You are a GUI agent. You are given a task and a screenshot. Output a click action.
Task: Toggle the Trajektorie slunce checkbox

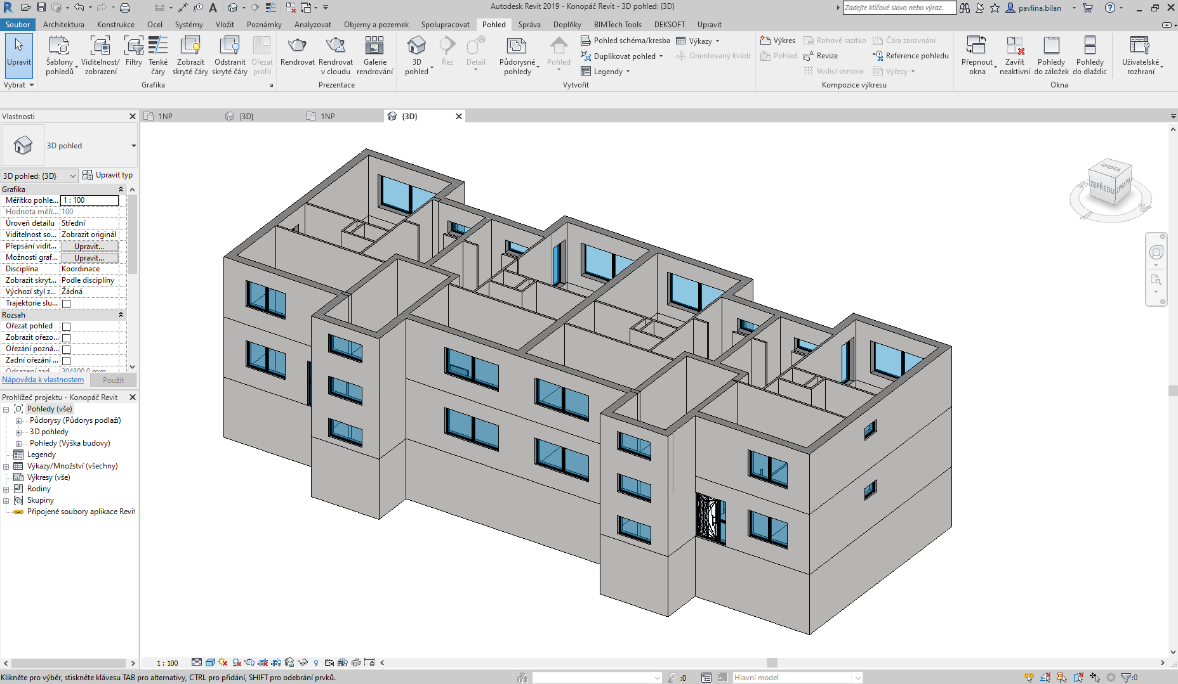(67, 304)
